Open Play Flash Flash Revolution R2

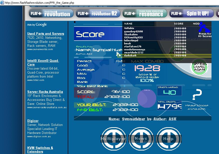(x=98, y=14)
